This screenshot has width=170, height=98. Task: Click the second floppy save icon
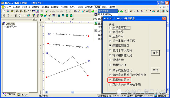21,11
